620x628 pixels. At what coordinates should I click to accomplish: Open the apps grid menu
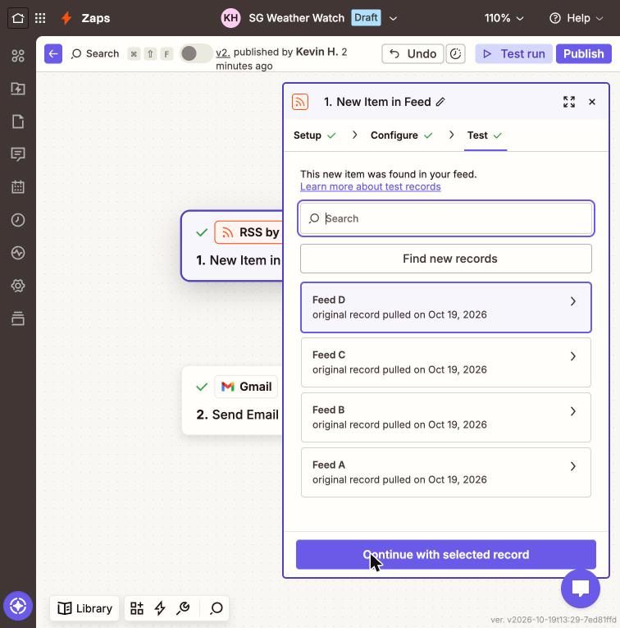coord(40,18)
